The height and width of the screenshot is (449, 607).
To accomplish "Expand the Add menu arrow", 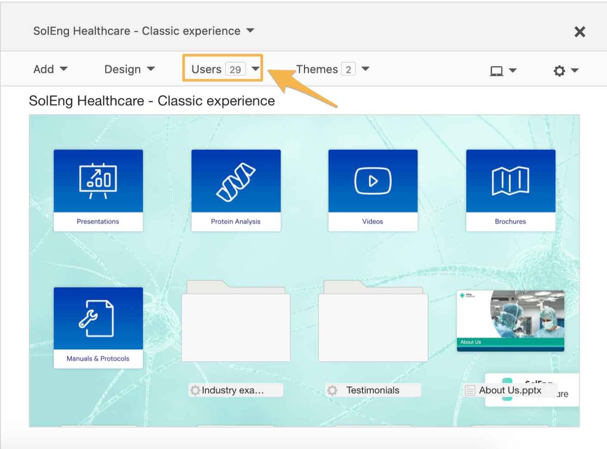I will [64, 69].
